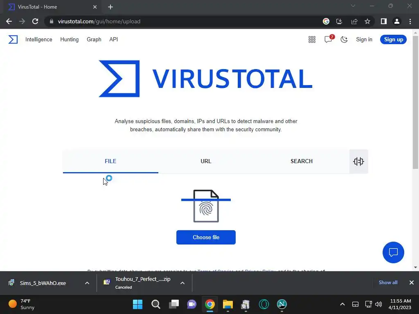Click the Google account icon in address bar

click(x=326, y=21)
